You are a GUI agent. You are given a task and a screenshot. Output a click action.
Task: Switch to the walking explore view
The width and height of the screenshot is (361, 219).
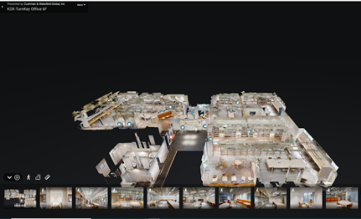coord(28,177)
